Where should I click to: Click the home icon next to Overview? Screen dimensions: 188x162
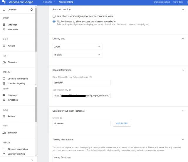click(x=4, y=10)
